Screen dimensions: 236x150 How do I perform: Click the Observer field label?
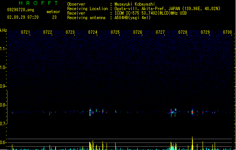(x=76, y=4)
